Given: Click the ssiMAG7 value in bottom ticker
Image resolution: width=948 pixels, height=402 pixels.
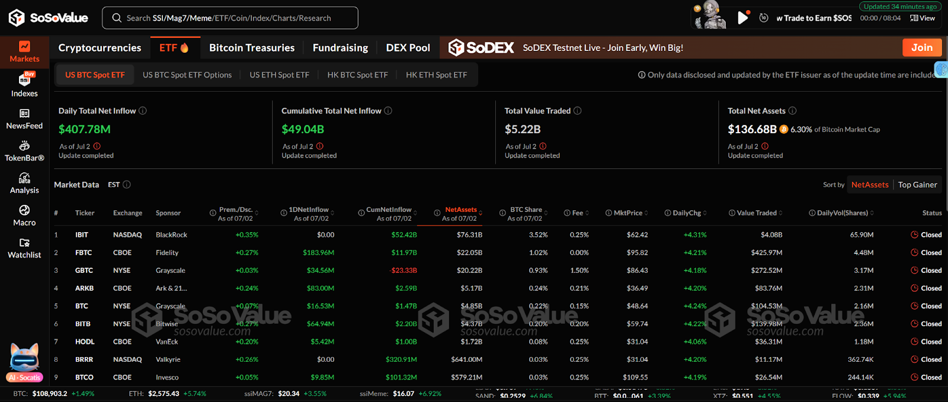Looking at the screenshot, I should tap(288, 394).
